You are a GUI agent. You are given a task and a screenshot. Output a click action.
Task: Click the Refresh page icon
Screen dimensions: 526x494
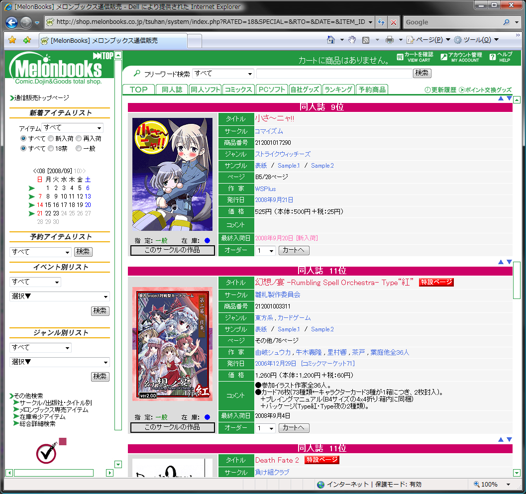381,22
